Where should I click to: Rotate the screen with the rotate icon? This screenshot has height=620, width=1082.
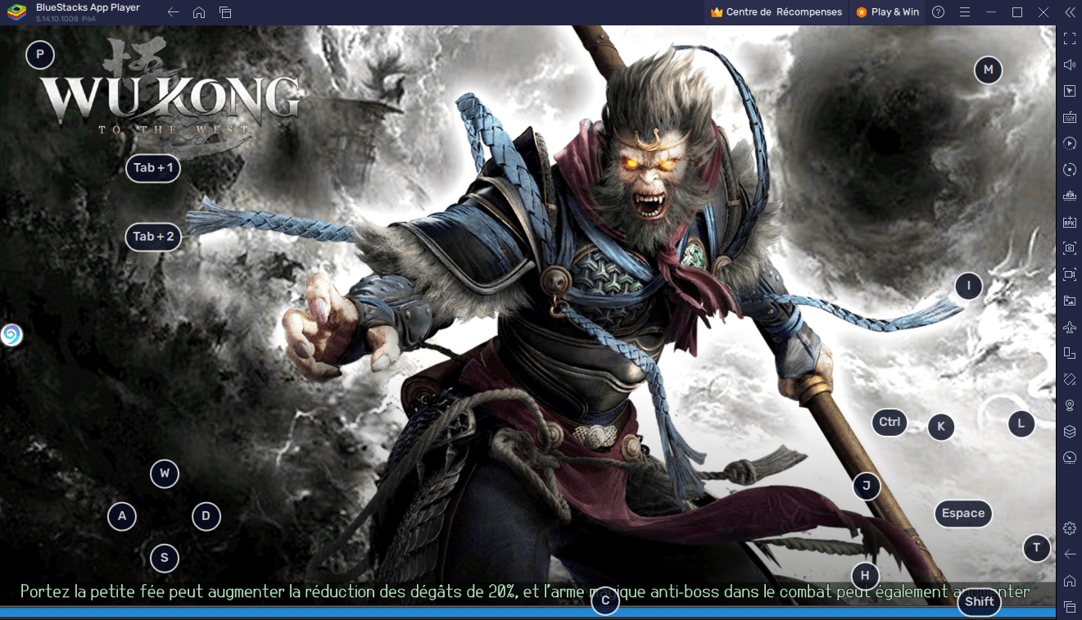[x=1069, y=379]
